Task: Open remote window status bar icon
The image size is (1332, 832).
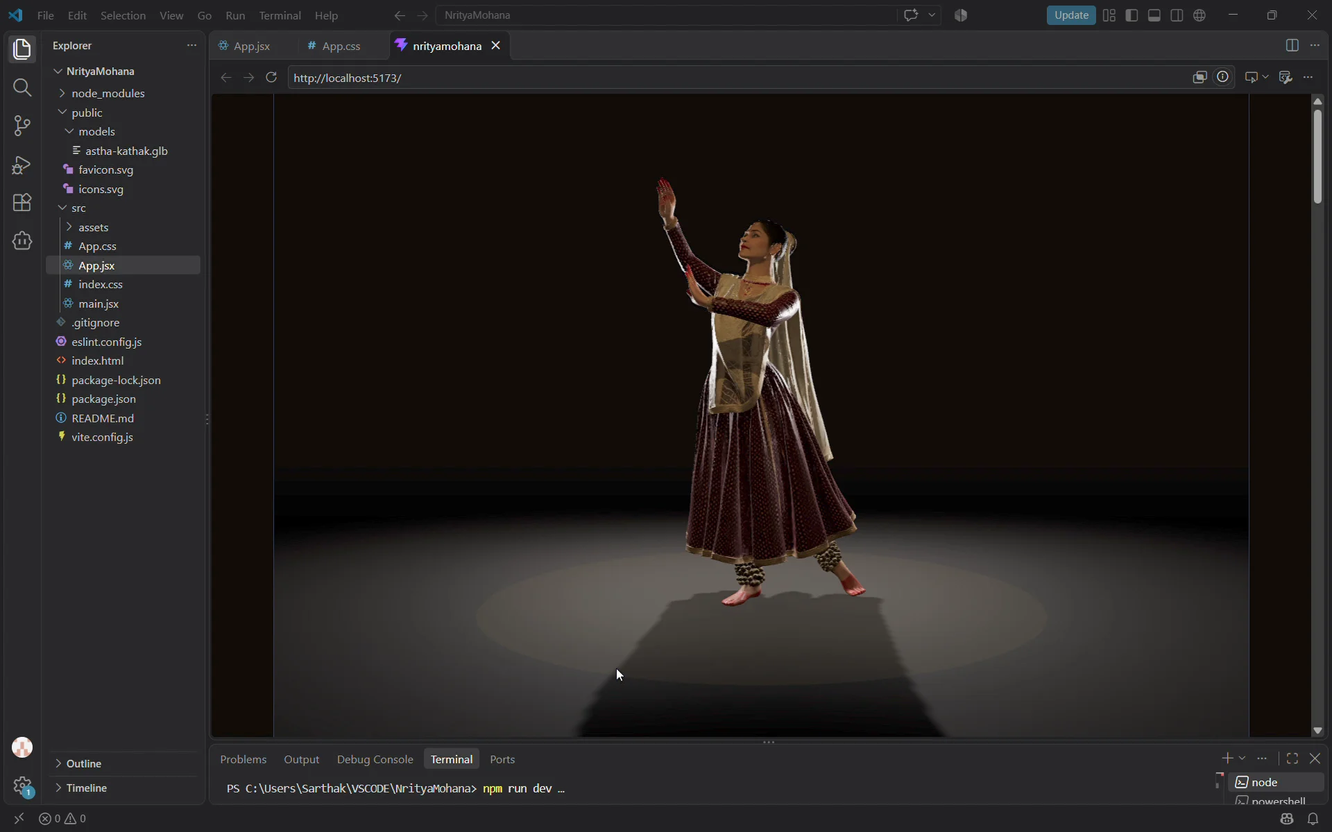Action: click(x=19, y=819)
